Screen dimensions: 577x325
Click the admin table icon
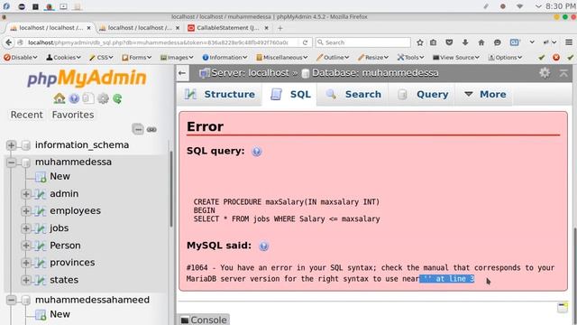tap(40, 194)
